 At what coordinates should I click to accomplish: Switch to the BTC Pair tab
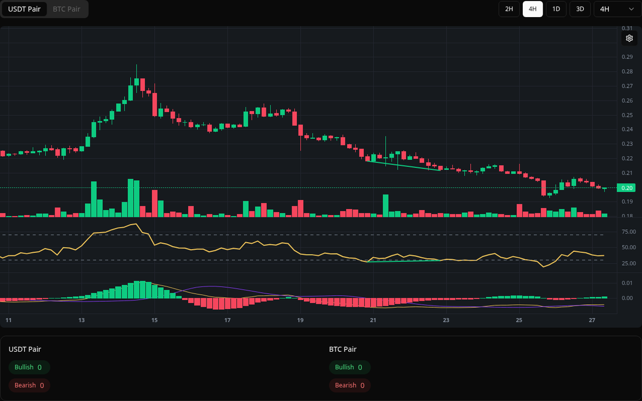(66, 9)
